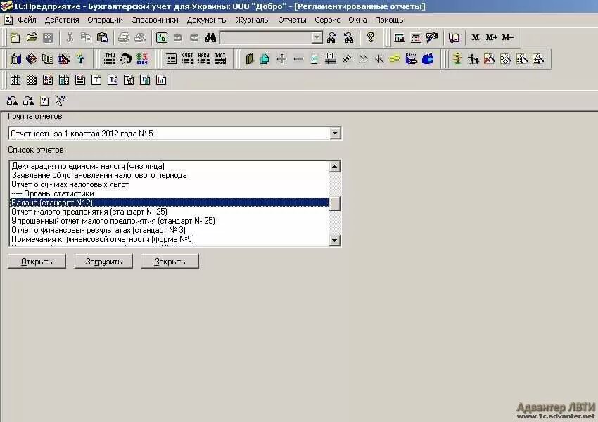Click the НАКЛ waybill document icon
The height and width of the screenshot is (422, 598).
203,58
